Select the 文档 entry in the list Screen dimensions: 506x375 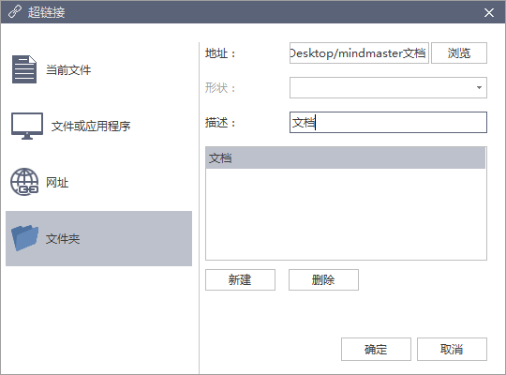click(345, 157)
